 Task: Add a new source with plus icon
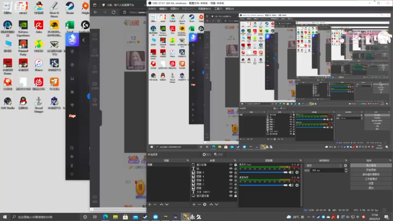coord(194,204)
